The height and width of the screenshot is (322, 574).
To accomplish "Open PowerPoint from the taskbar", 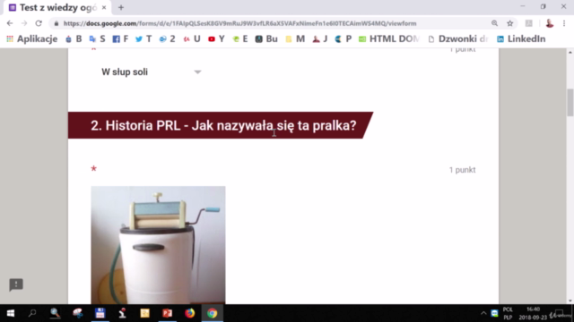I will click(x=168, y=313).
